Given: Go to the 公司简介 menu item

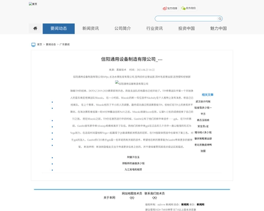Looking at the screenshot, I should (123, 29).
